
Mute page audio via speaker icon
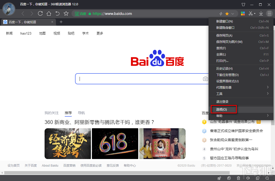248,178
